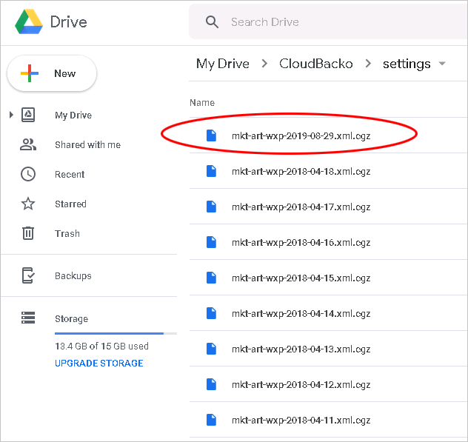Select file mkt-art-wxp-2019-08-29.xml.cgz
The height and width of the screenshot is (442, 468).
tap(328, 135)
